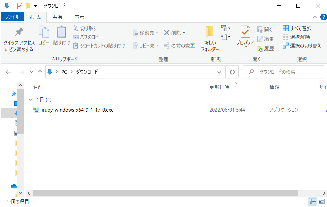This screenshot has width=327, height=207.
Task: Click PC in address breadcrumb
Action: (64, 72)
